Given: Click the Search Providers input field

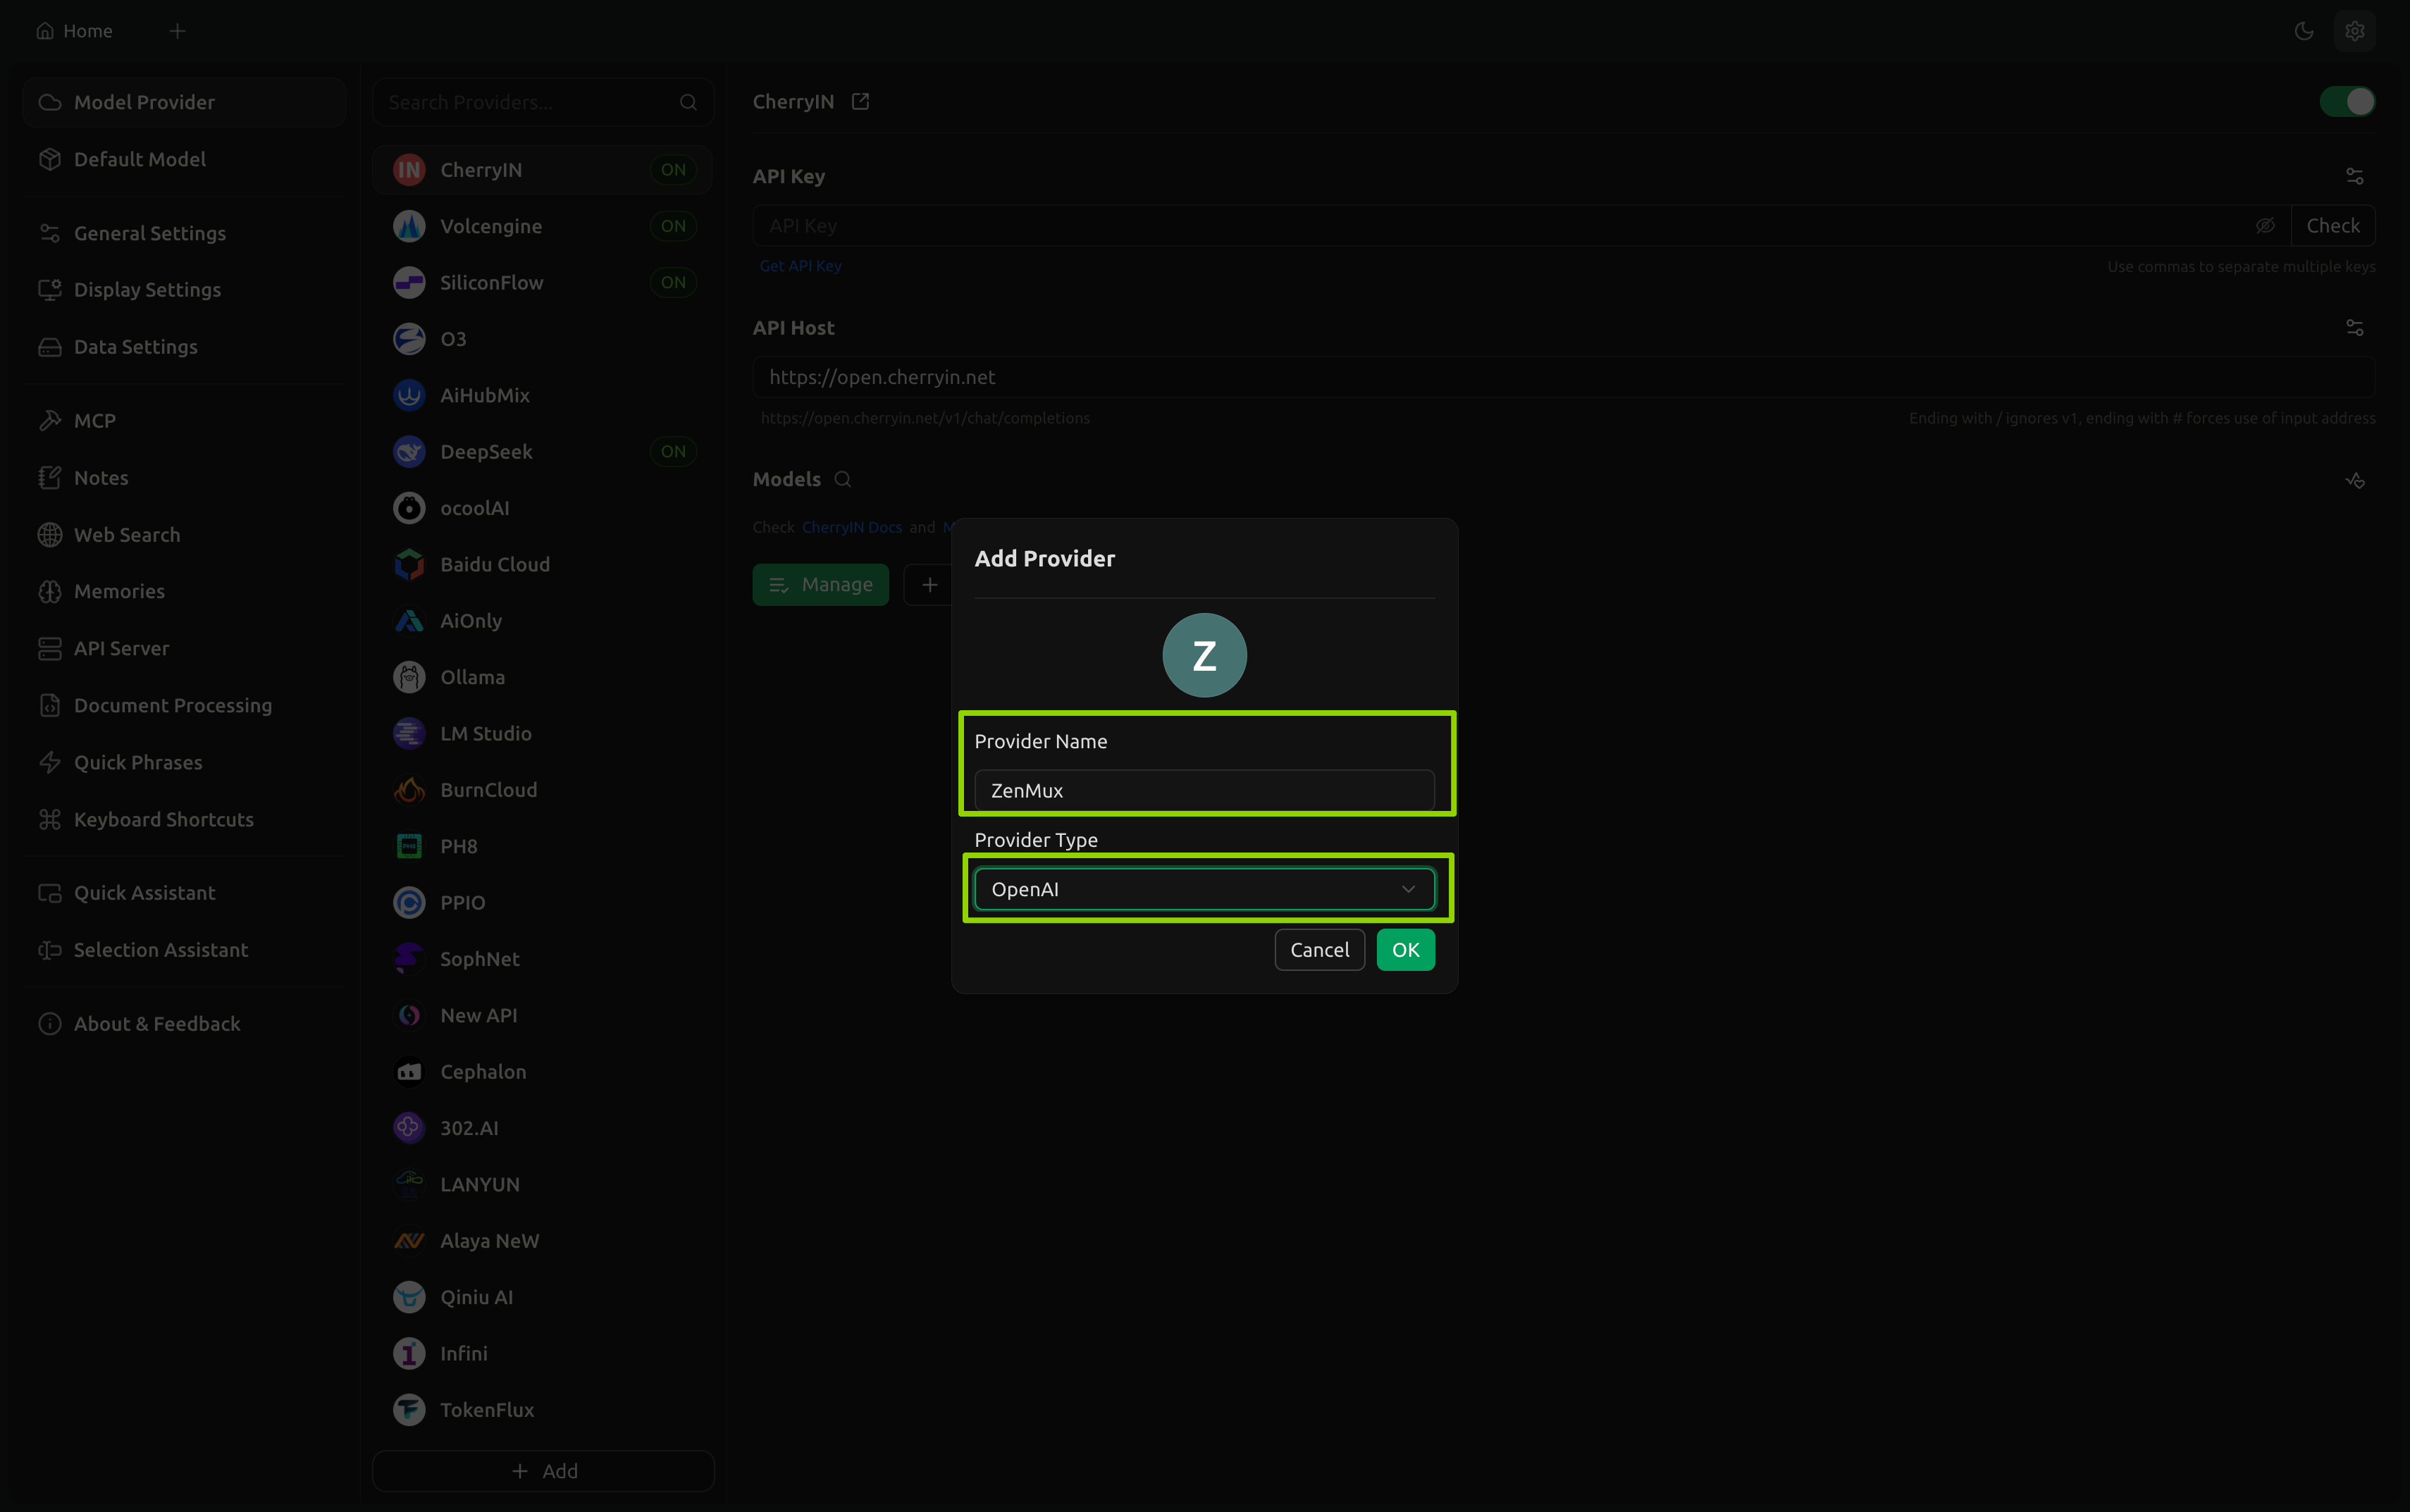Looking at the screenshot, I should click(x=543, y=102).
